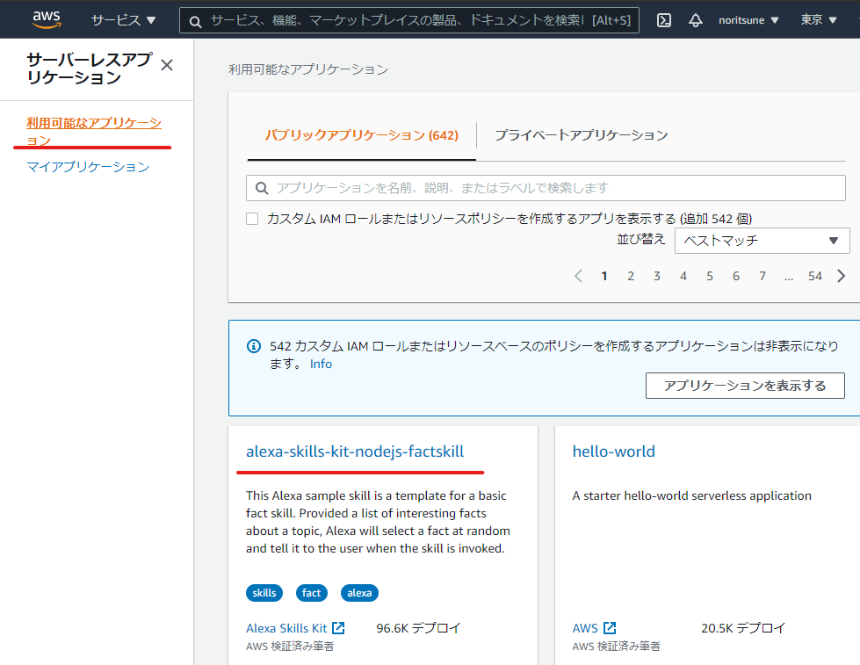Click the 96.6K デプロイ count text

(x=418, y=628)
